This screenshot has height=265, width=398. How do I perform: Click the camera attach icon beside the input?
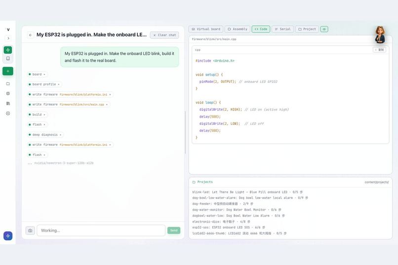[x=30, y=230]
